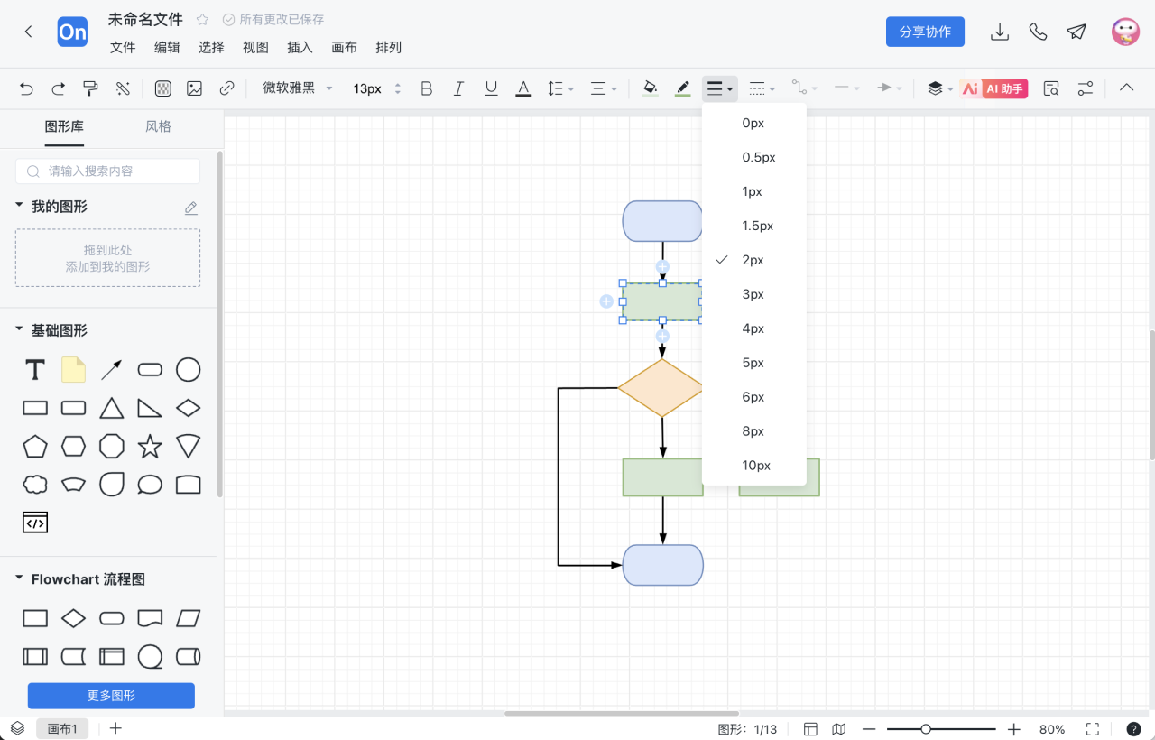Click the insert image icon
Image resolution: width=1155 pixels, height=740 pixels.
click(194, 88)
